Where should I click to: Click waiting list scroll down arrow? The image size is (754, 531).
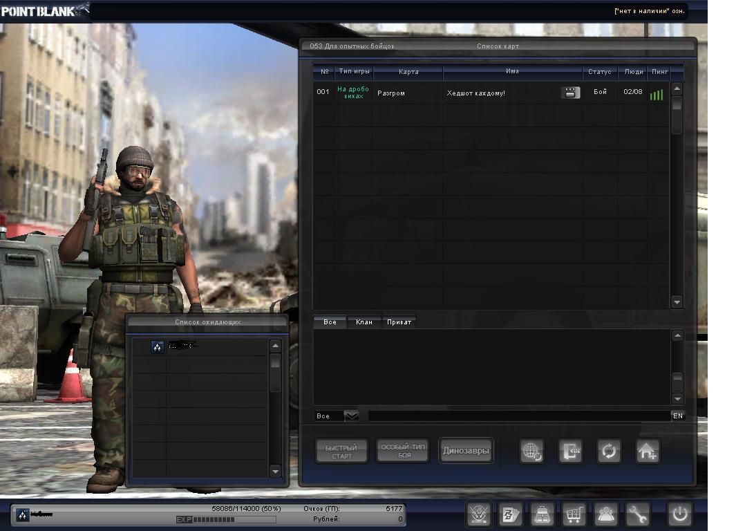coord(275,472)
